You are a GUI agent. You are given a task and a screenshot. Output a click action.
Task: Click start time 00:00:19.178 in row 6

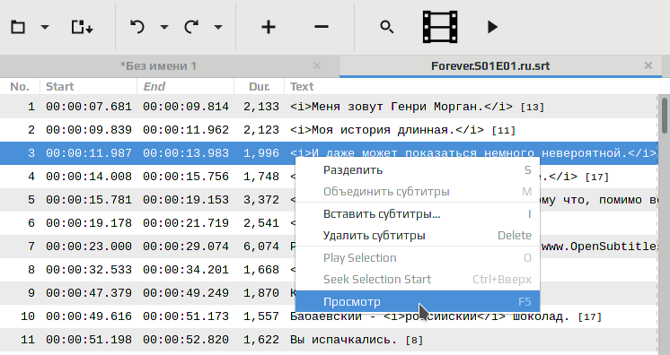[88, 222]
